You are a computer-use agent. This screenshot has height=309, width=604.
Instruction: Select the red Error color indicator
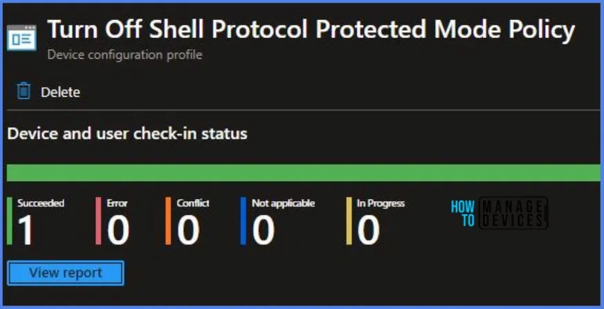coord(98,221)
